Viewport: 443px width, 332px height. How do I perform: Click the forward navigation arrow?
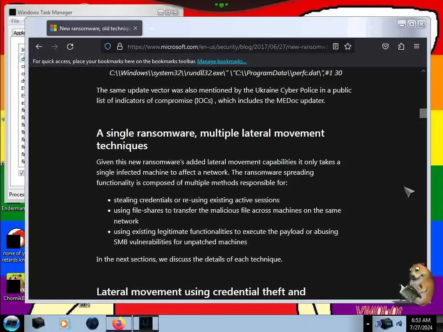point(55,47)
